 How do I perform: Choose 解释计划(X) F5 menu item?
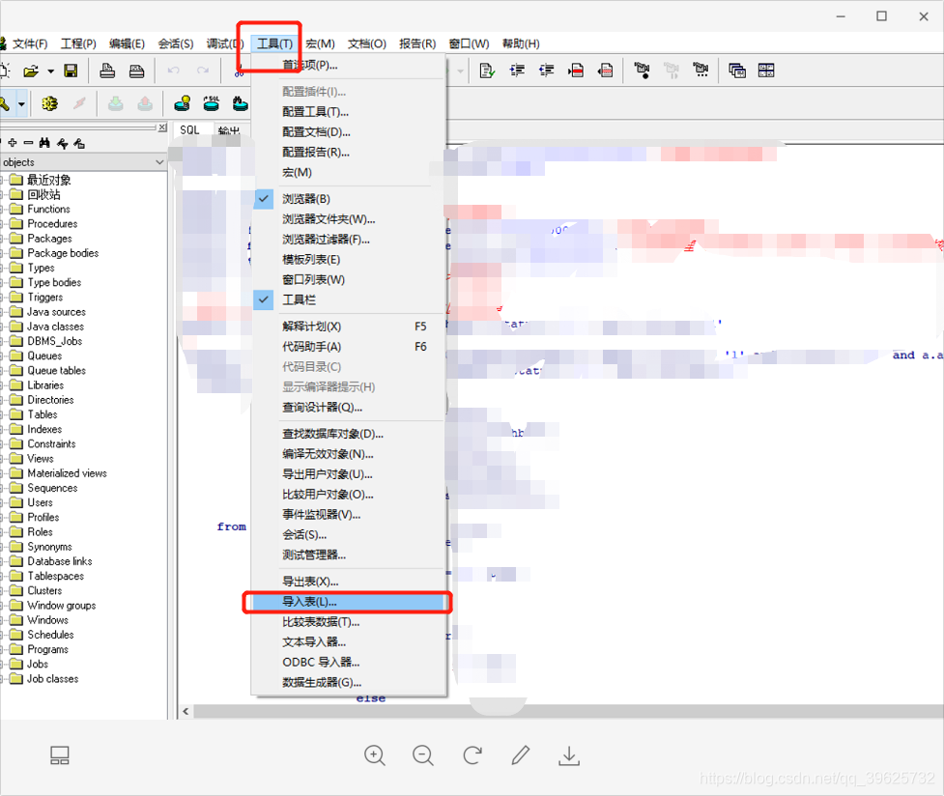(x=349, y=327)
